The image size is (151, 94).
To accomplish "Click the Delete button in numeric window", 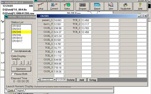I will tap(71, 80).
